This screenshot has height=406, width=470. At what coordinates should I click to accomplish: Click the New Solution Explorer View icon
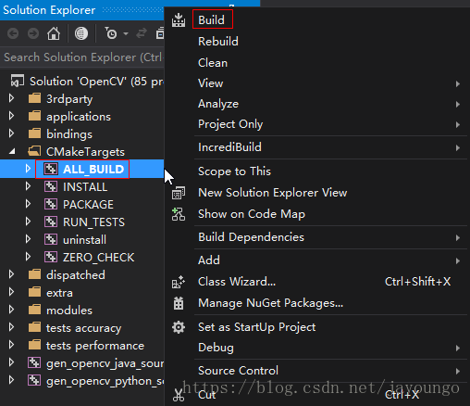(x=179, y=193)
